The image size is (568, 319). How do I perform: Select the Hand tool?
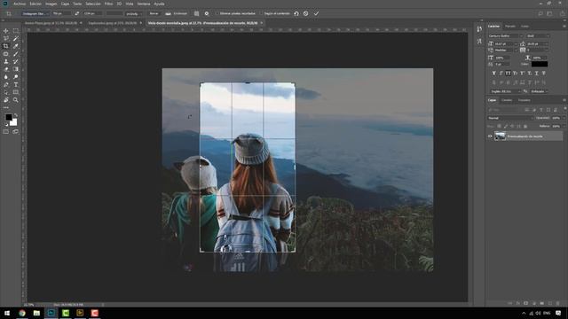[x=6, y=100]
